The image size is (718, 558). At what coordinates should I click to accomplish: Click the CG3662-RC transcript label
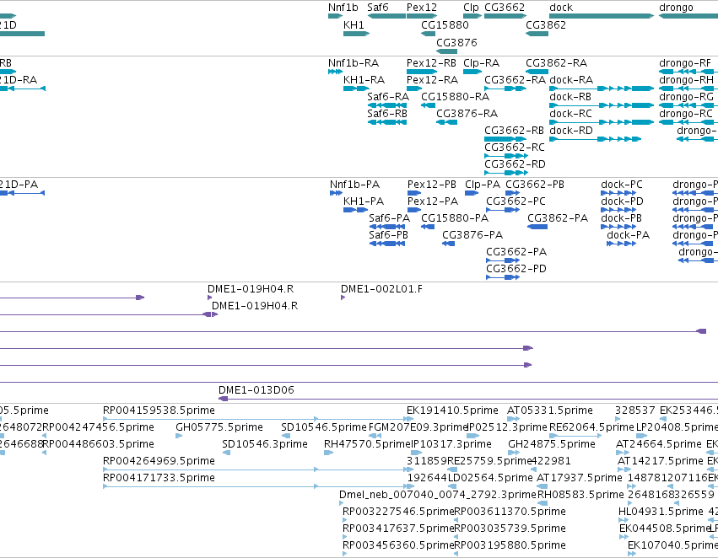point(515,148)
